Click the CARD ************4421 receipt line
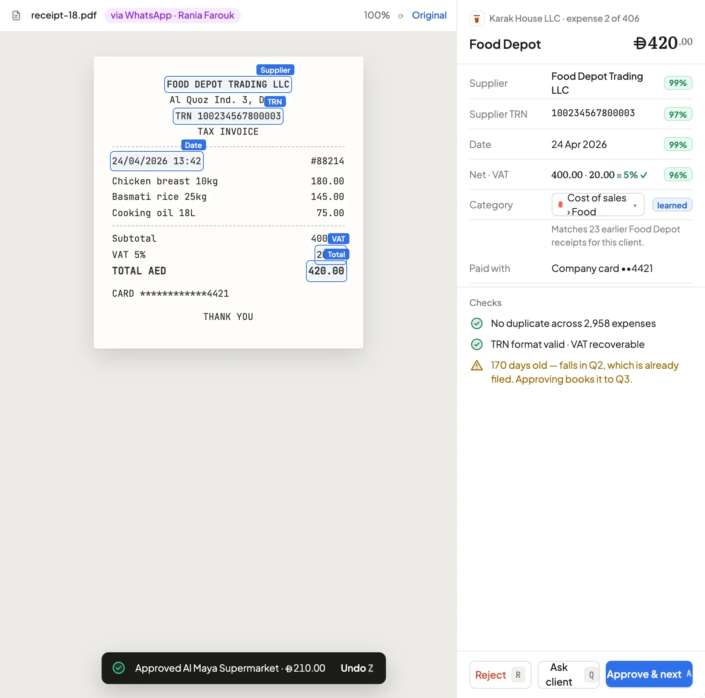The image size is (705, 698). pos(170,294)
